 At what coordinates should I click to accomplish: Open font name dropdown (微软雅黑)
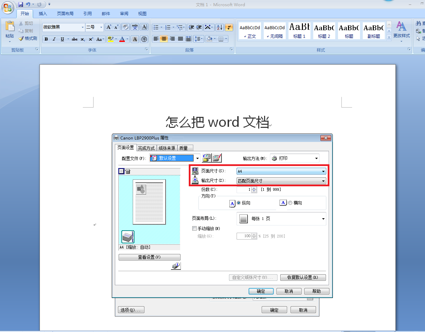click(x=83, y=27)
